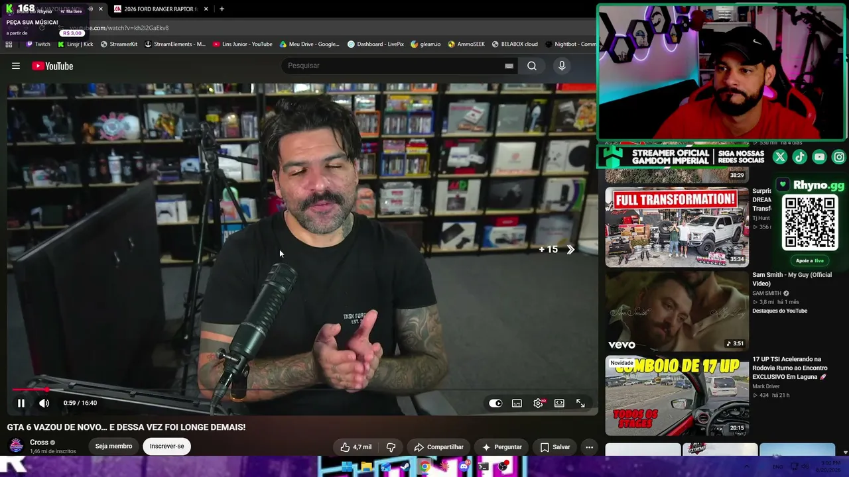Open the Nightbot bookmark
This screenshot has width=849, height=477.
coord(570,44)
